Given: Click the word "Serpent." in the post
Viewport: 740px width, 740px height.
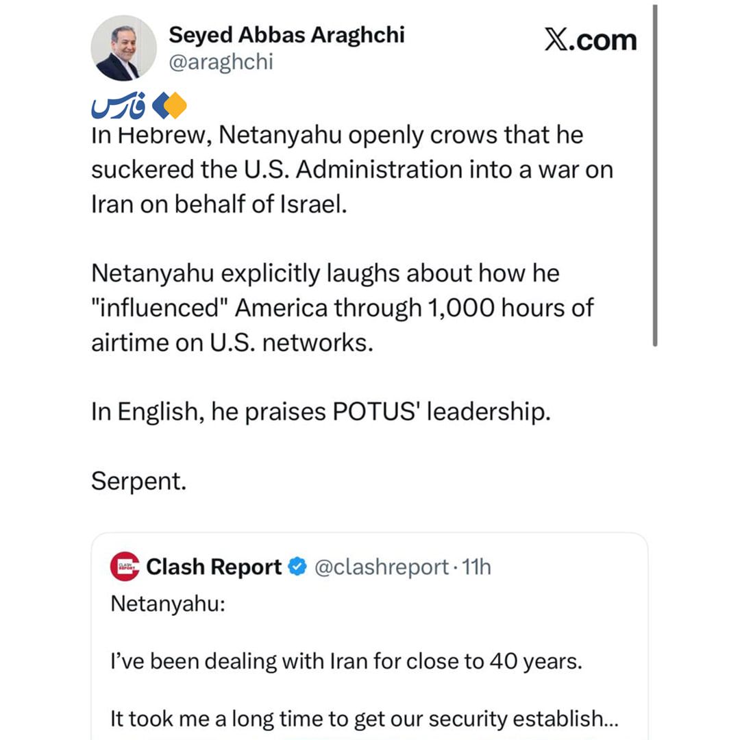Looking at the screenshot, I should pos(138,481).
